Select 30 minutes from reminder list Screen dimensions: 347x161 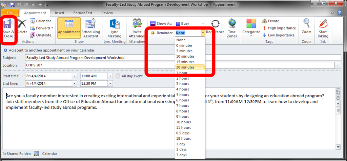coord(185,67)
